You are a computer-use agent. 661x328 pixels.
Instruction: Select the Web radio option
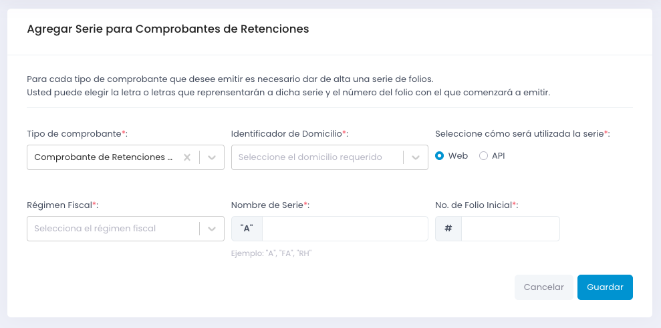coord(439,156)
